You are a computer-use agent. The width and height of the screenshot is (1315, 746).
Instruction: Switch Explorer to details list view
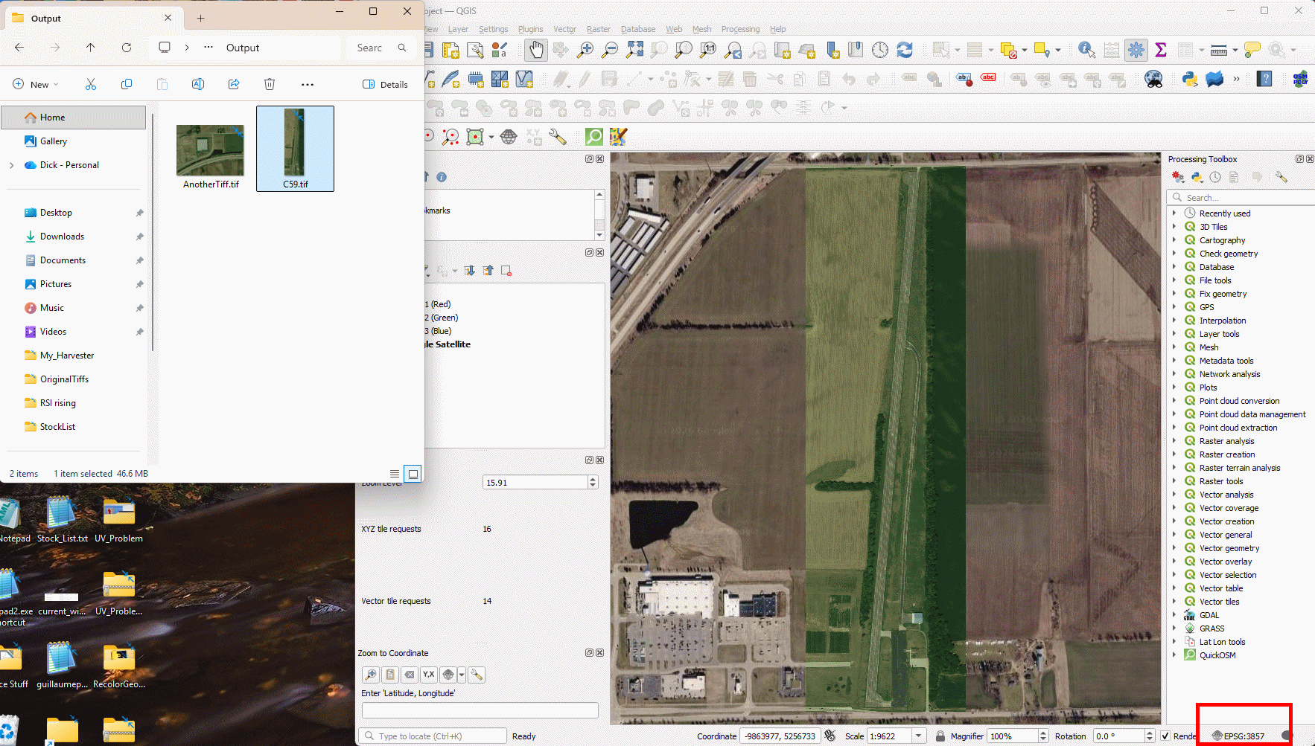coord(395,473)
